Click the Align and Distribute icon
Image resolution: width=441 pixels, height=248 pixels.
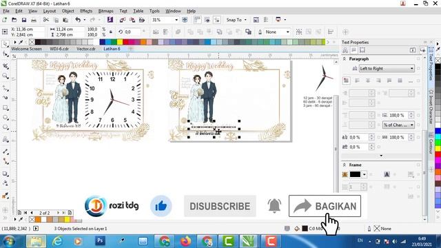click(x=331, y=32)
